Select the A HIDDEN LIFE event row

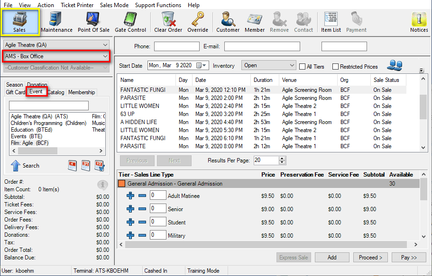[262, 122]
